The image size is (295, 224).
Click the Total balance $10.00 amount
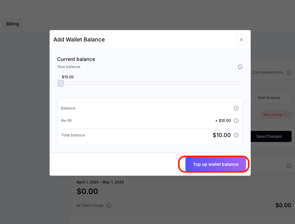(x=222, y=135)
